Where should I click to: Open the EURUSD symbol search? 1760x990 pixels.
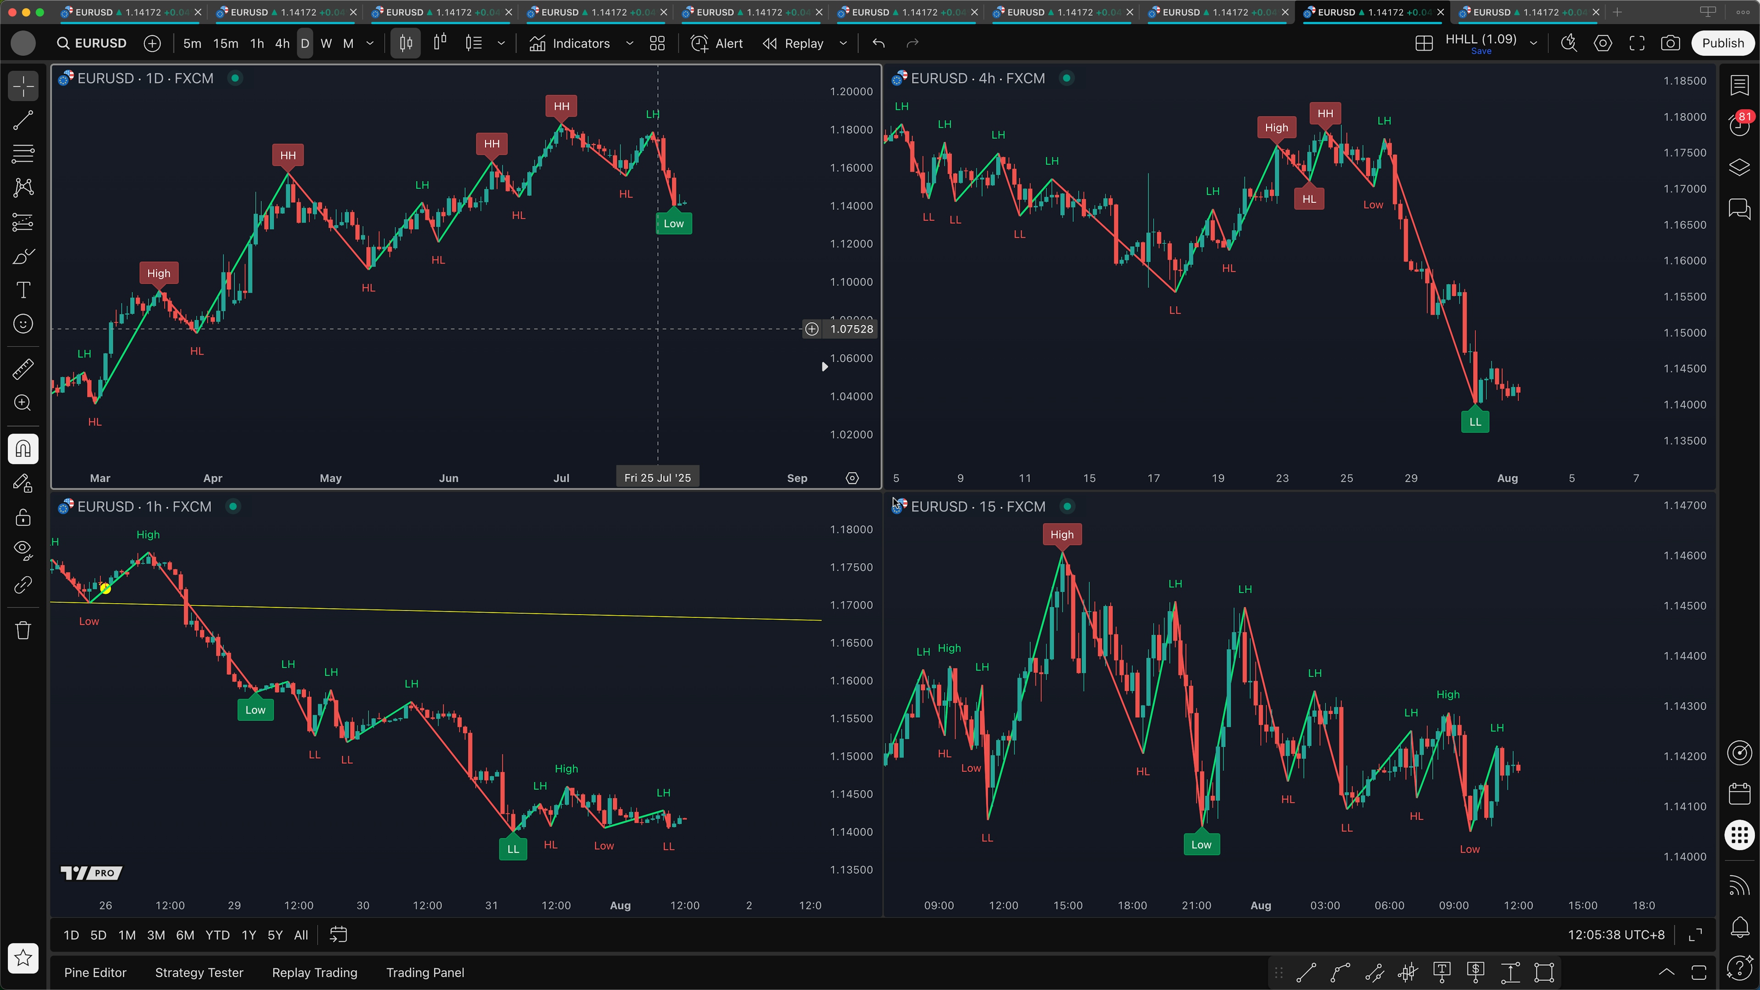(x=92, y=43)
